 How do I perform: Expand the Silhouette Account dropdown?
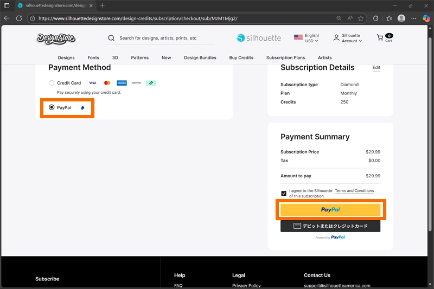click(348, 38)
